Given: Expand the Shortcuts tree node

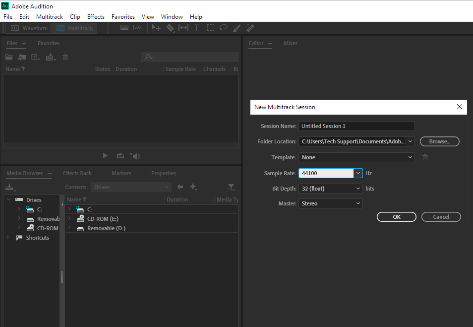Looking at the screenshot, I should [8, 237].
